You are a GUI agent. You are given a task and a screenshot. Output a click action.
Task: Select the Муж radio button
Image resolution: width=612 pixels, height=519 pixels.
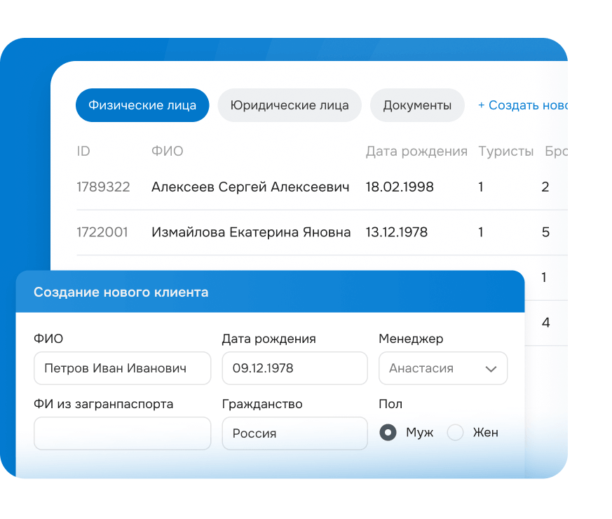[x=388, y=433]
